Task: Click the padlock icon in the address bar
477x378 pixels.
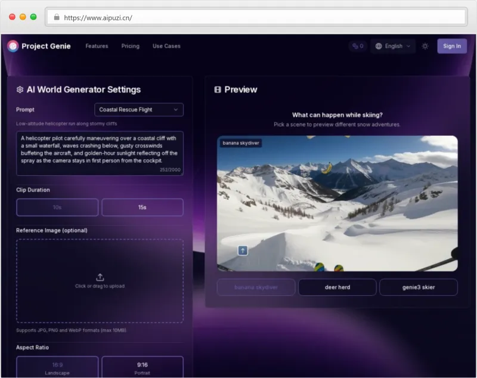Action: point(57,17)
